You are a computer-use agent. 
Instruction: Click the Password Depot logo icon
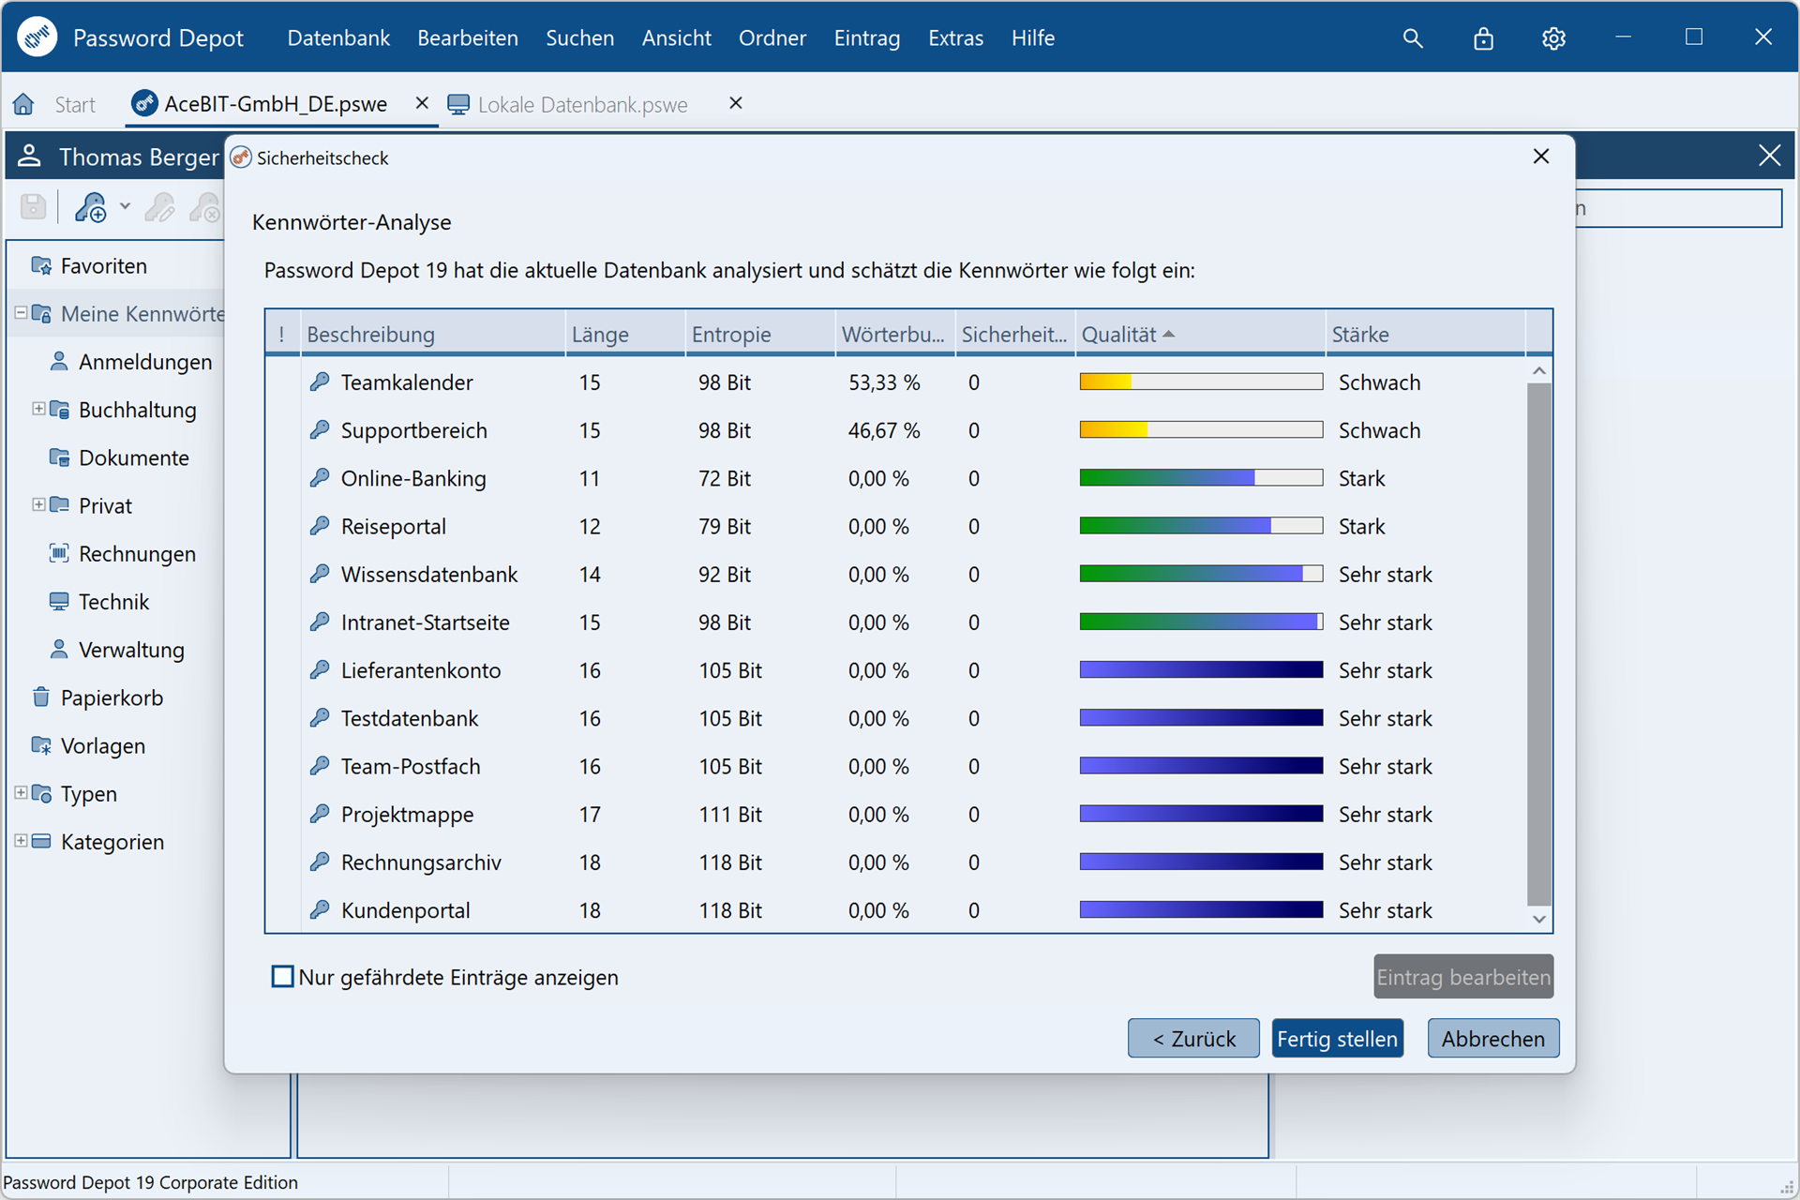(x=37, y=37)
